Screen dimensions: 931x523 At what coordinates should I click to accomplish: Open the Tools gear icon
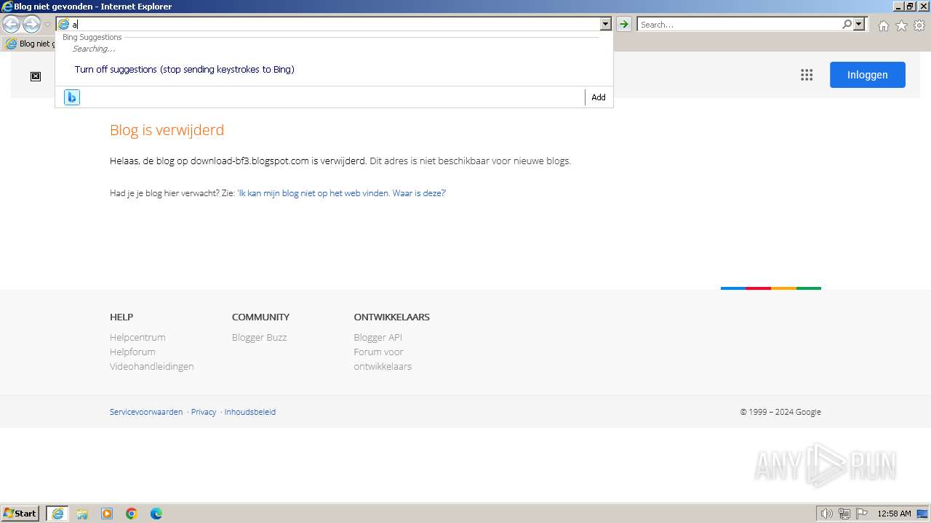click(919, 25)
